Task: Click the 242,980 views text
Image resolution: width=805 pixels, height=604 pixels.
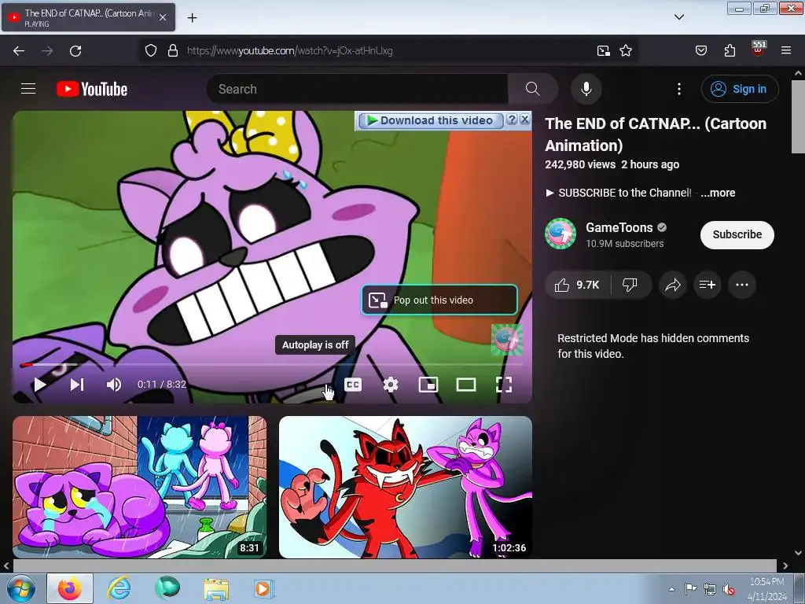Action: 580,165
